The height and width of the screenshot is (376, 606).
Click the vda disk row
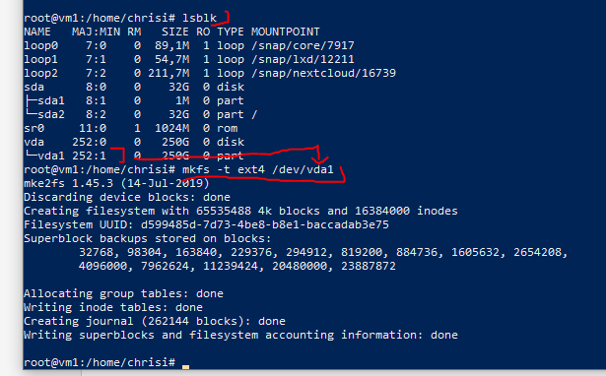click(134, 142)
